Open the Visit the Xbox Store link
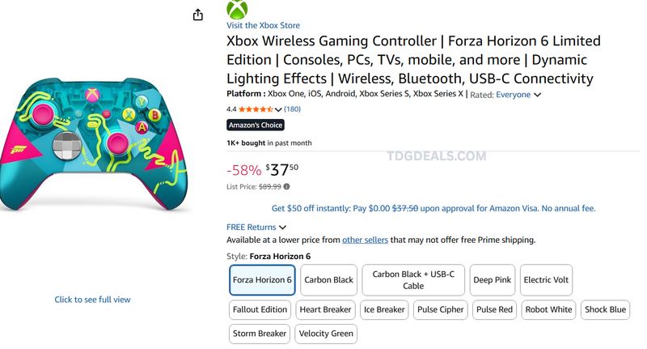This screenshot has height=349, width=647. coord(264,25)
